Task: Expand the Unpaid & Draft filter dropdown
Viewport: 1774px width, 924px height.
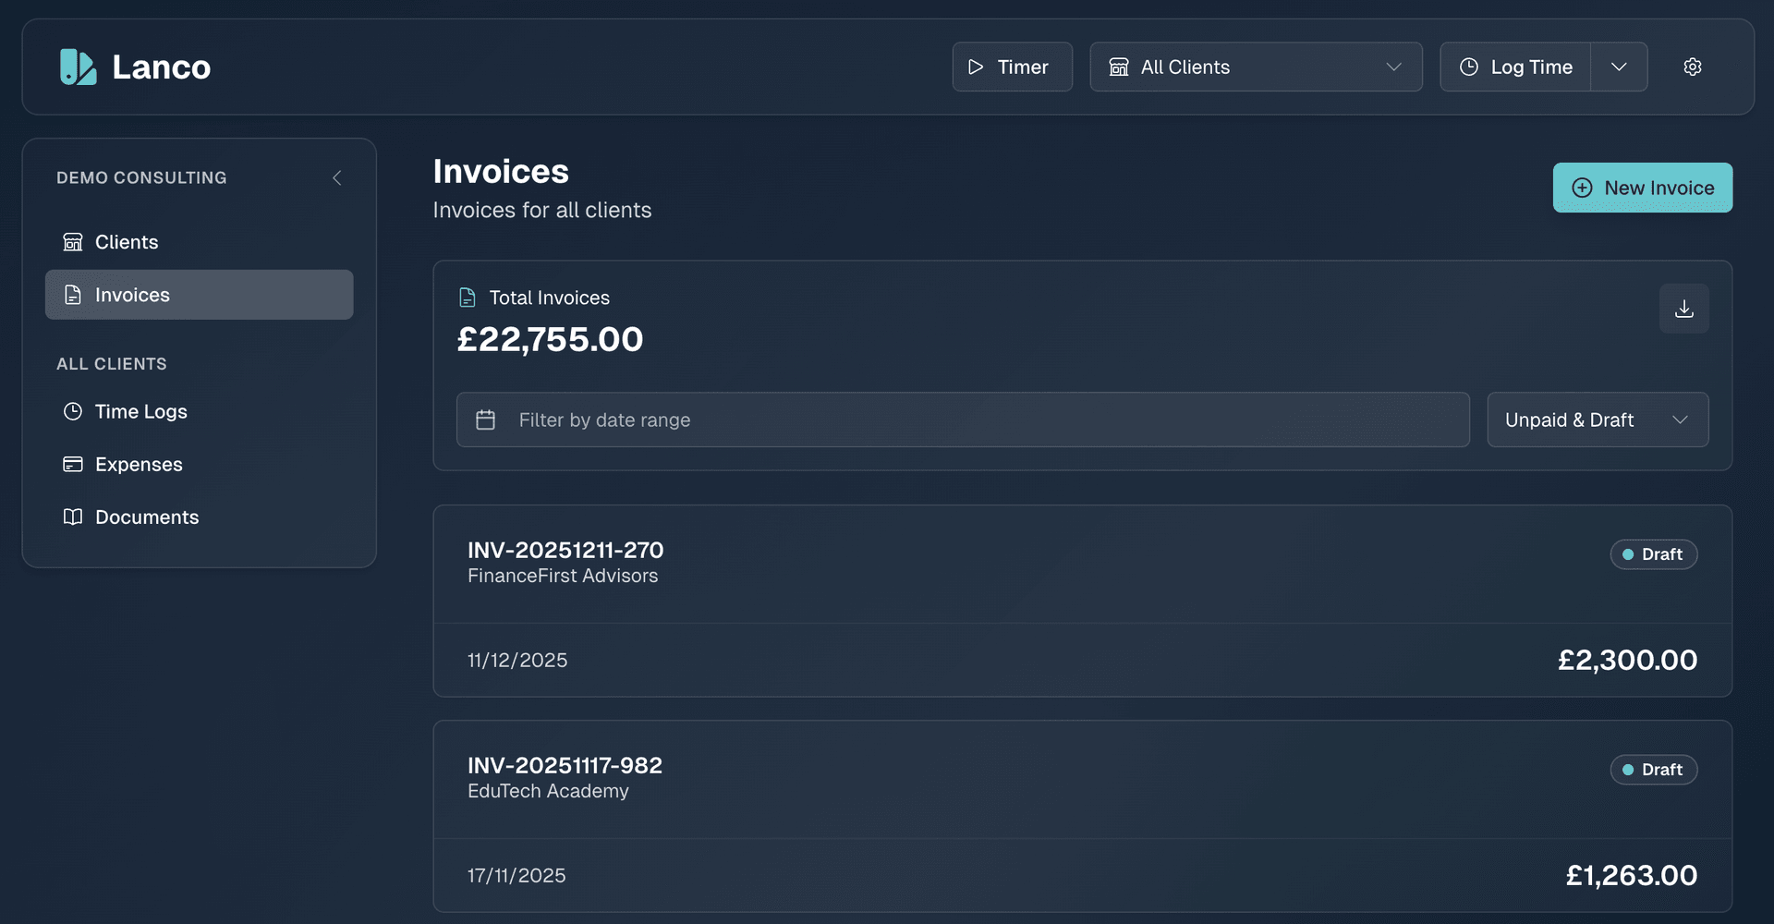Action: 1598,419
